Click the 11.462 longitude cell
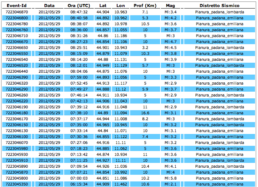258x187 pixels. (120, 184)
